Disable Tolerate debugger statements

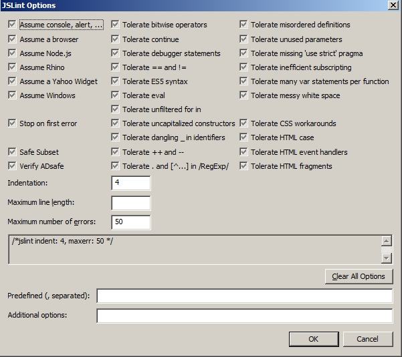tap(115, 53)
